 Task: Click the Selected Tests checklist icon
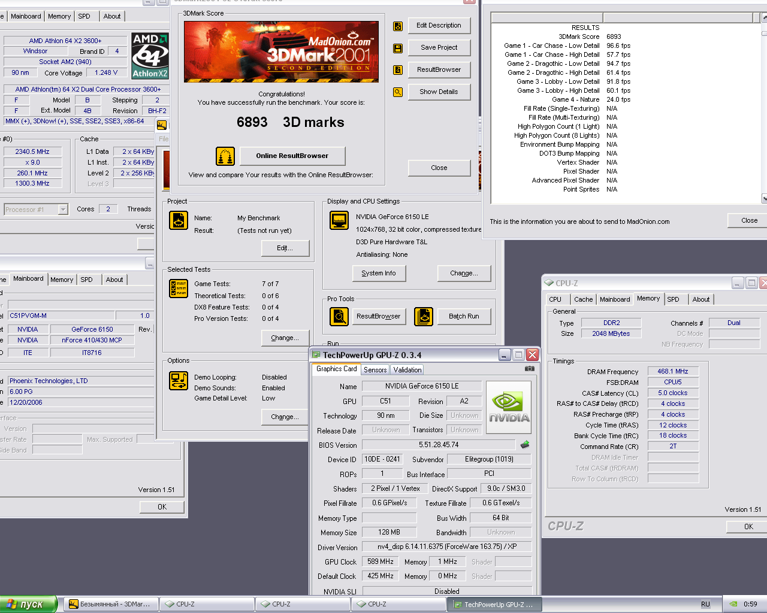point(179,289)
